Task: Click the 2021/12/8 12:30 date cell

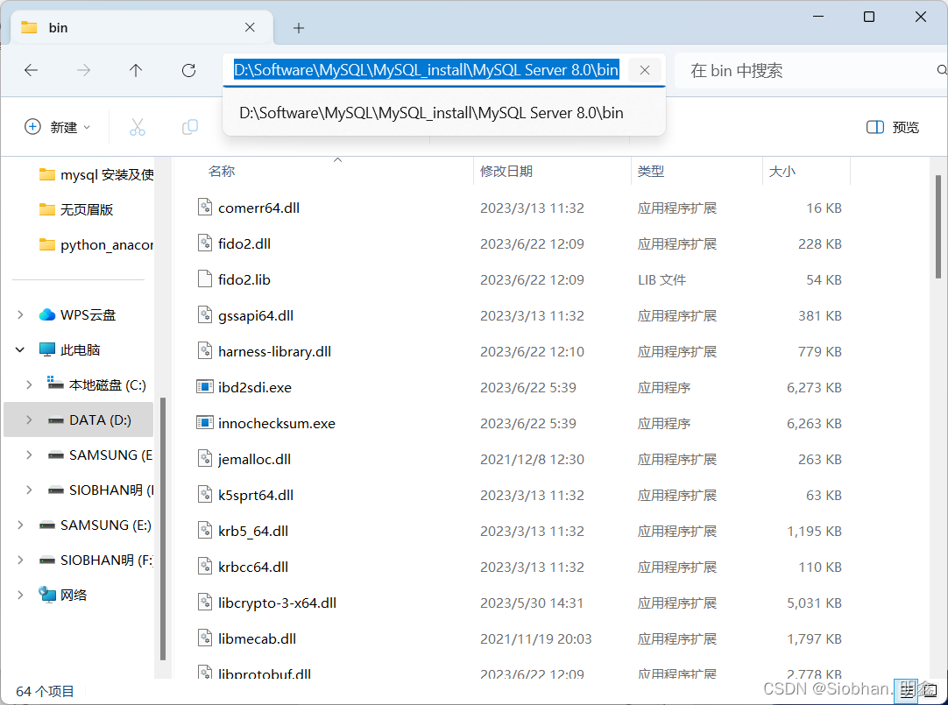Action: click(532, 459)
